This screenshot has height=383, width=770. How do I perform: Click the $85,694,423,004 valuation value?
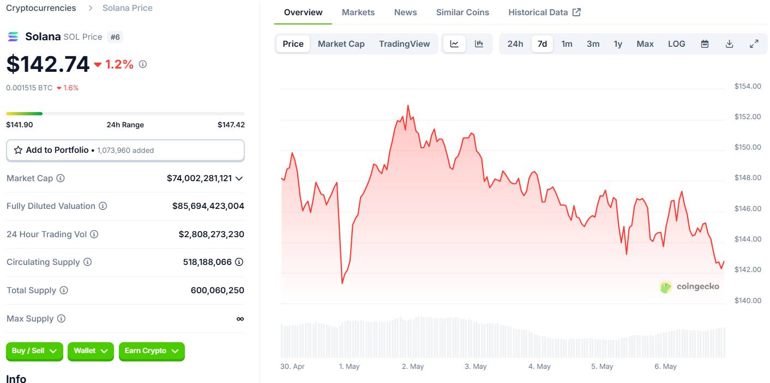tap(208, 206)
